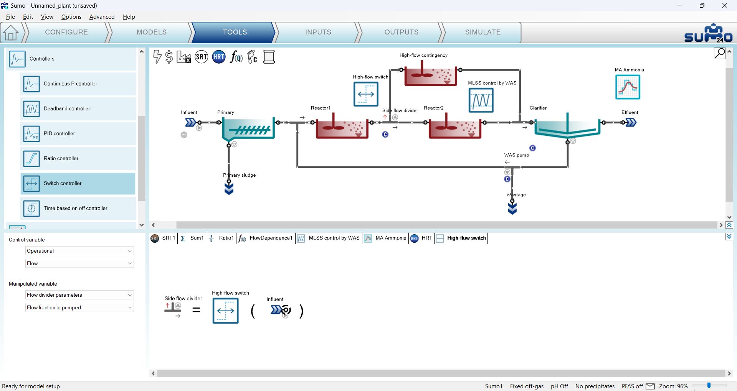Open Flow divider parameters dropdown
The width and height of the screenshot is (737, 391).
coord(79,295)
